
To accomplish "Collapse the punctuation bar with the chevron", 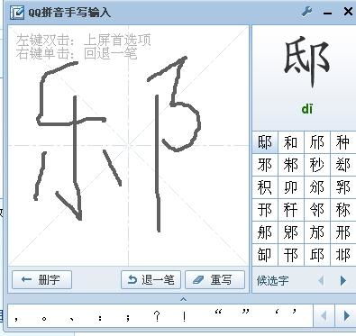I will [183, 299].
